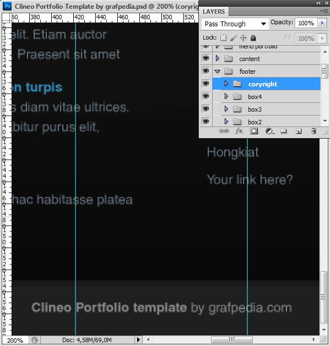The width and height of the screenshot is (330, 346).
Task: Open the Fill slider arrow
Action: click(322, 38)
